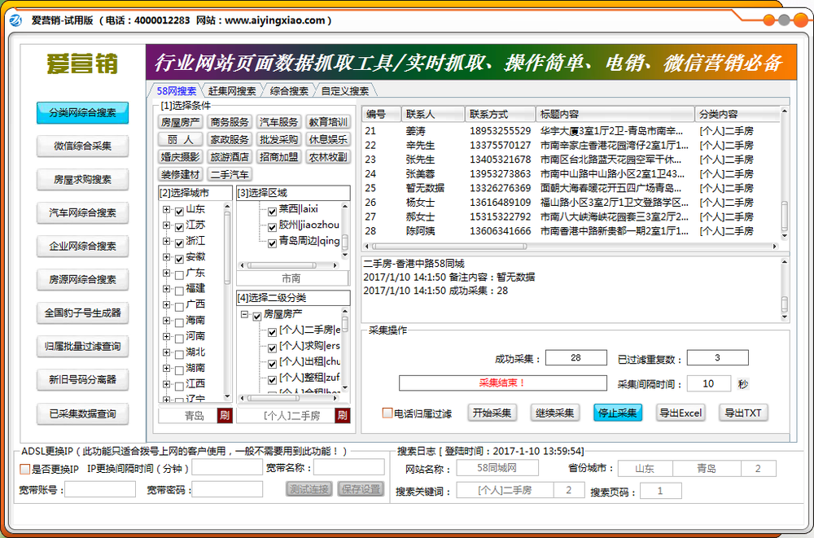Expand the 江苏 tree node
The image size is (814, 538).
pyautogui.click(x=166, y=225)
